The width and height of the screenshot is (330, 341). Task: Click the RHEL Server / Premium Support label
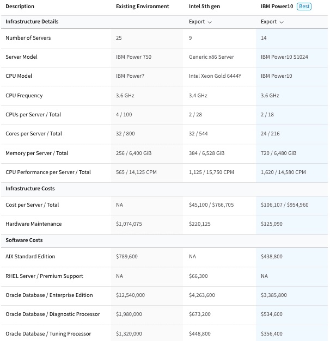coord(44,276)
